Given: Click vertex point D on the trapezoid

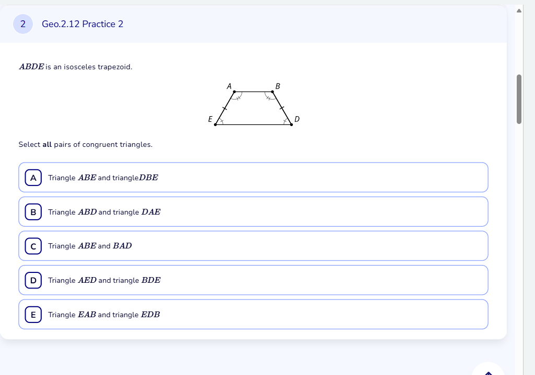Looking at the screenshot, I should click(x=291, y=124).
